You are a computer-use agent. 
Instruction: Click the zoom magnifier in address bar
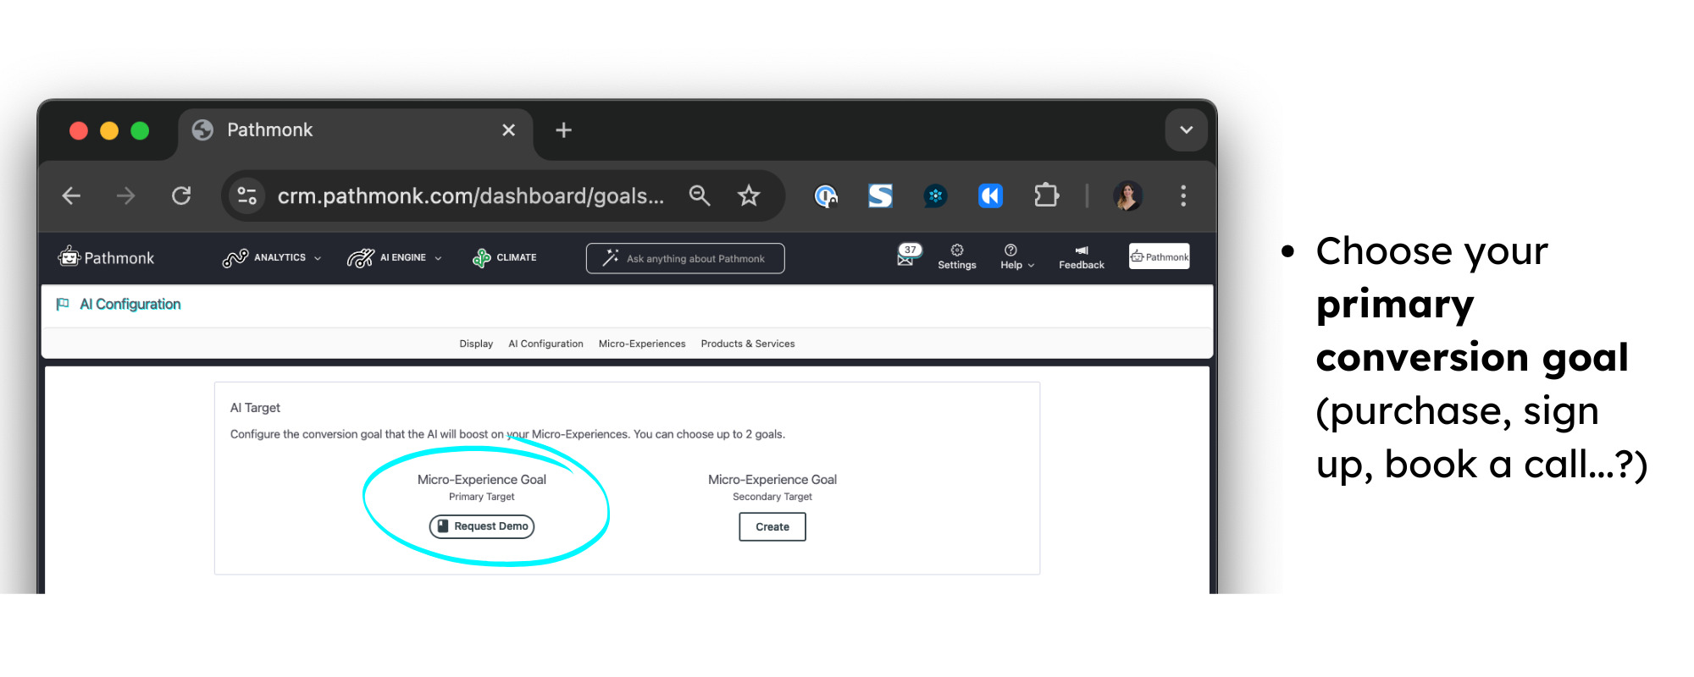point(699,196)
